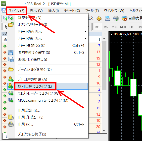Click the USDJPYe,M1 chart title dropdown triangle

coord(111,34)
